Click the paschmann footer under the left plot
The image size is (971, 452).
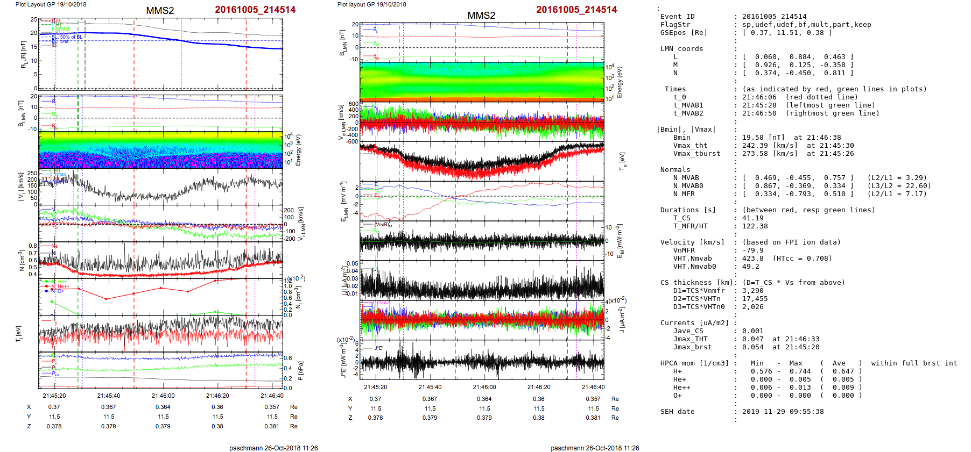tap(273, 448)
